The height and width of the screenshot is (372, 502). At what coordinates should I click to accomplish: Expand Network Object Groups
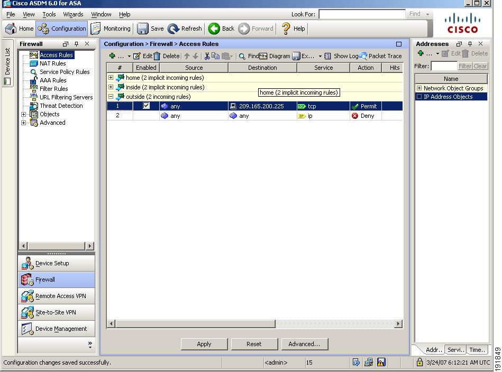click(419, 88)
